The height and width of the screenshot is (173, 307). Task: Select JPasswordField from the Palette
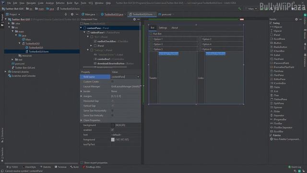coord(279,63)
